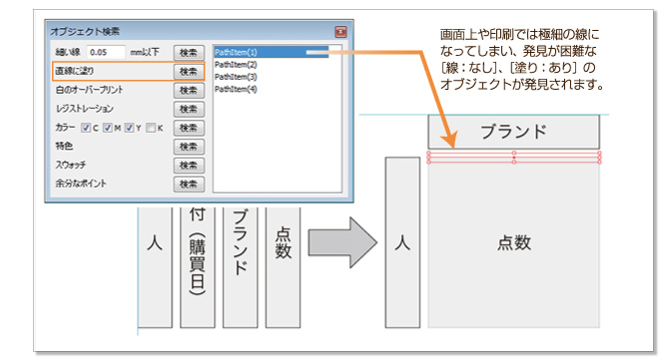667x363 pixels.
Task: Select the gray right-pointing arrow shape
Action: tap(342, 242)
